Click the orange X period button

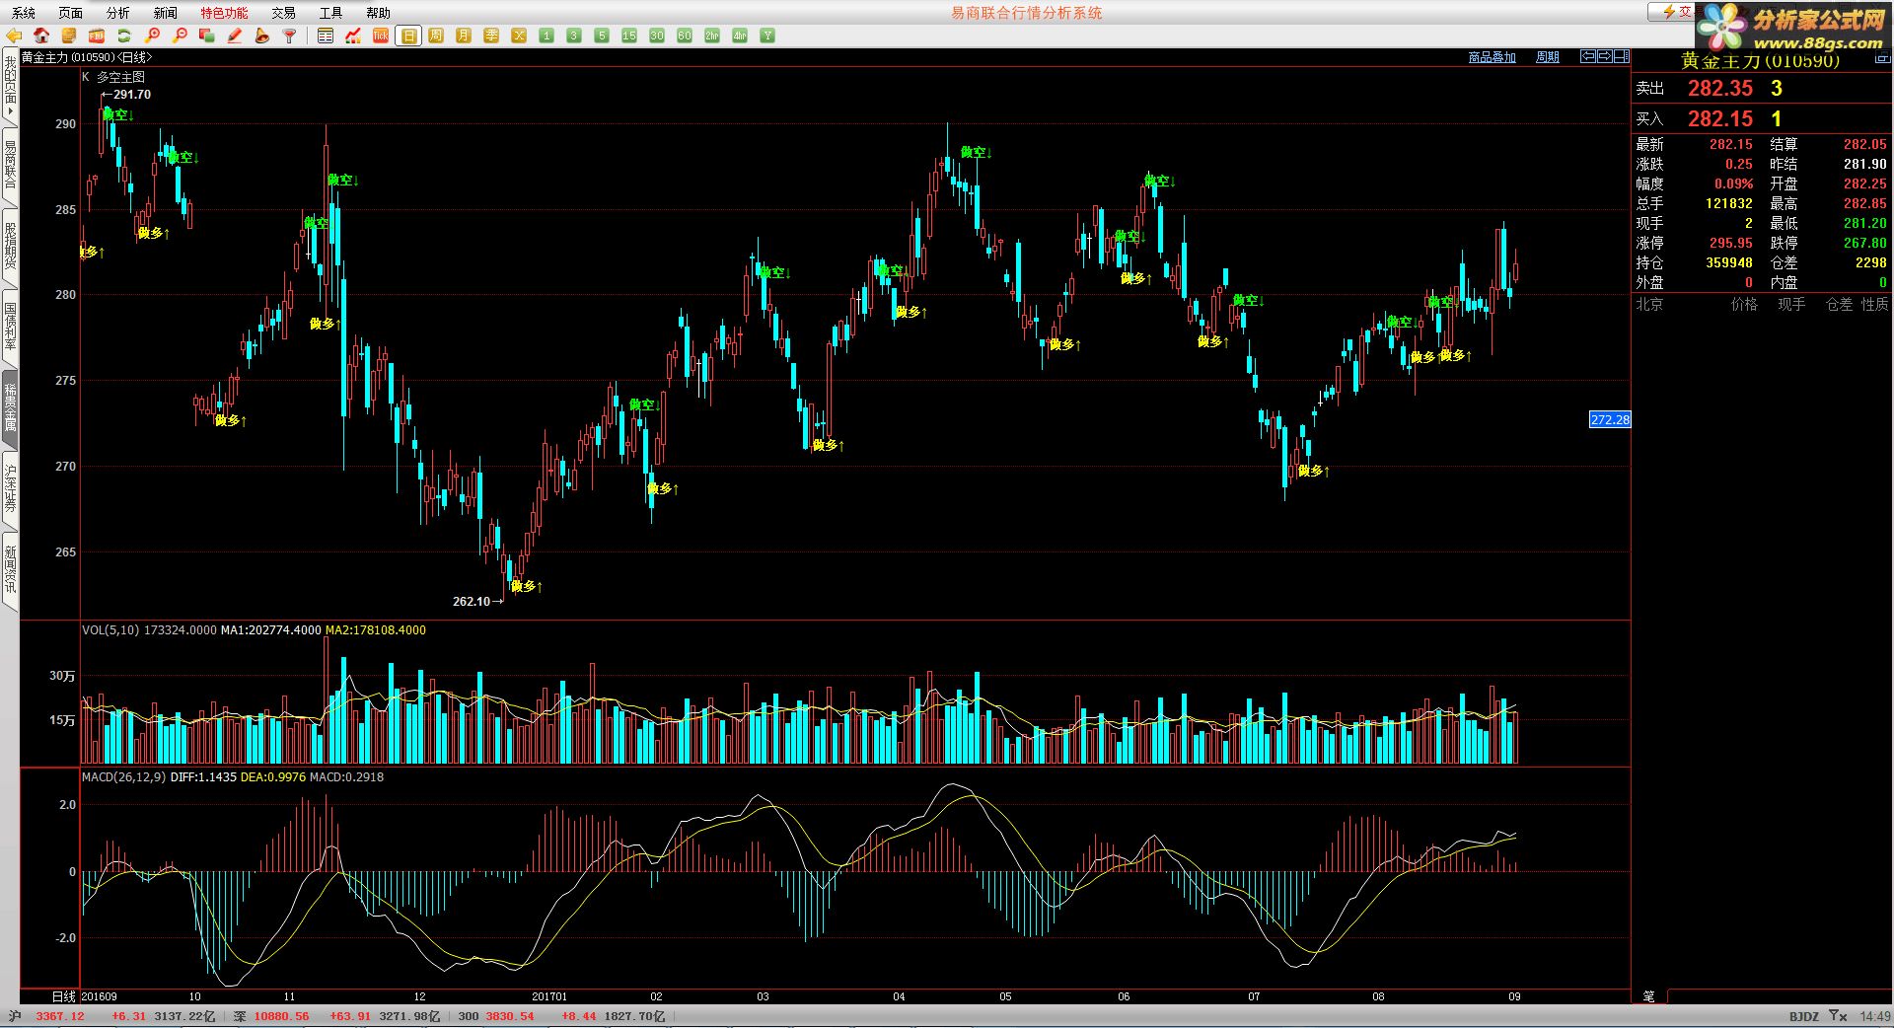(519, 36)
